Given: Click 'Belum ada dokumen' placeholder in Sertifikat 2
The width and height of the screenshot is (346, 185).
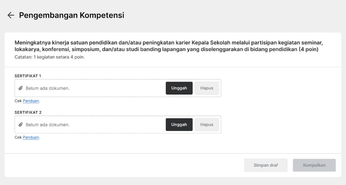Looking at the screenshot, I should pos(47,125).
